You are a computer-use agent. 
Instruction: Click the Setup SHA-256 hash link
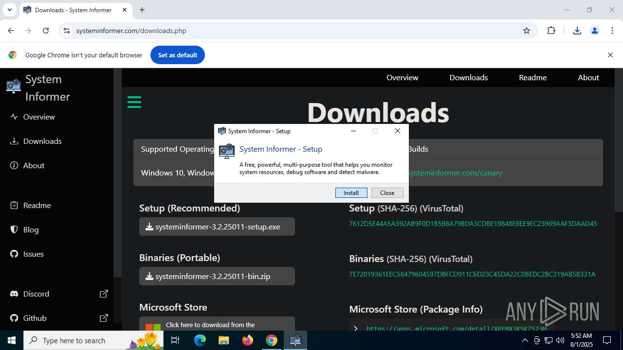(473, 224)
